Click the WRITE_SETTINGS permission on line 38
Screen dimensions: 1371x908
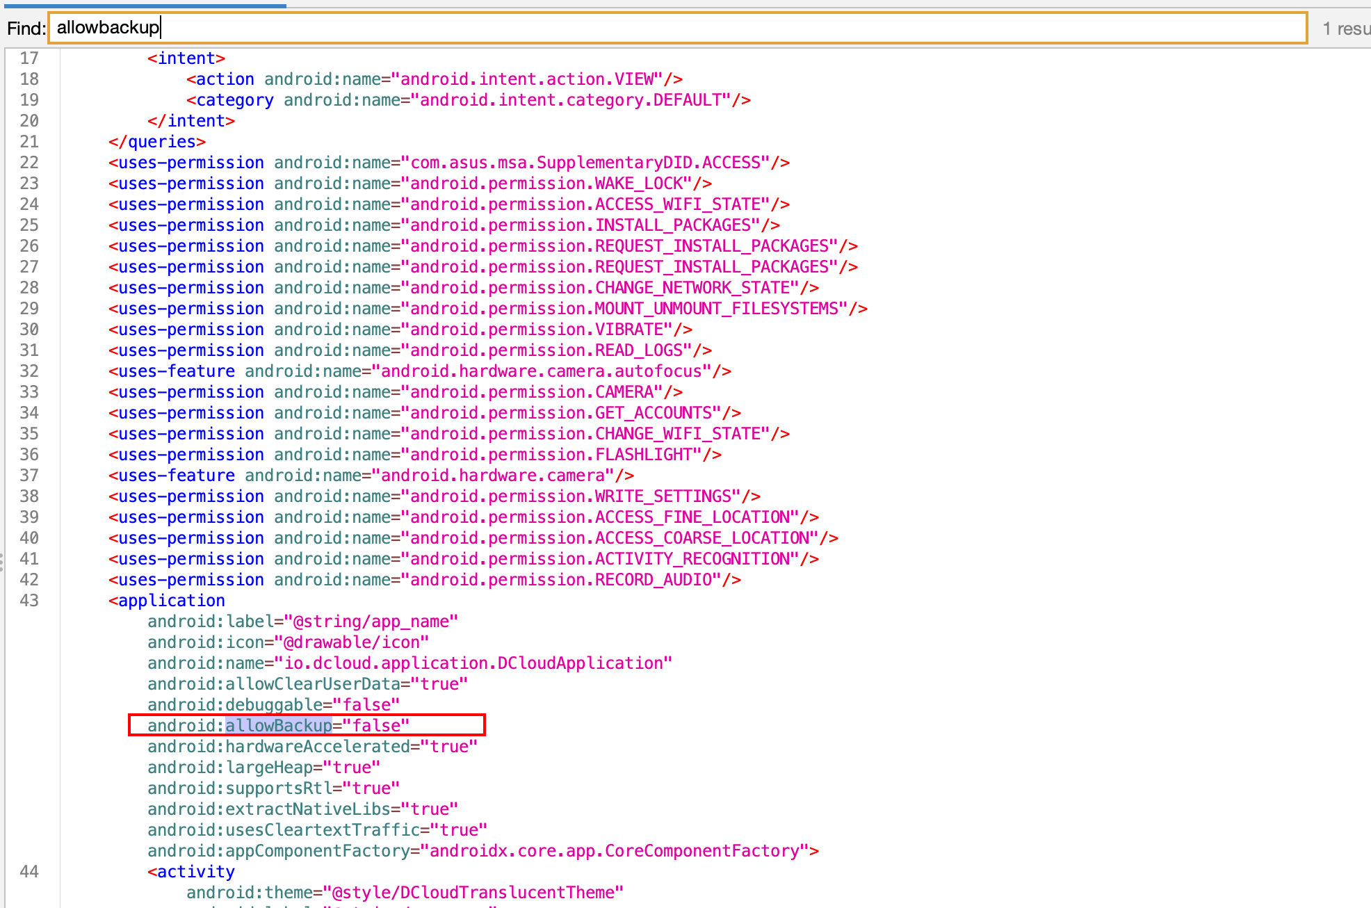[435, 496]
